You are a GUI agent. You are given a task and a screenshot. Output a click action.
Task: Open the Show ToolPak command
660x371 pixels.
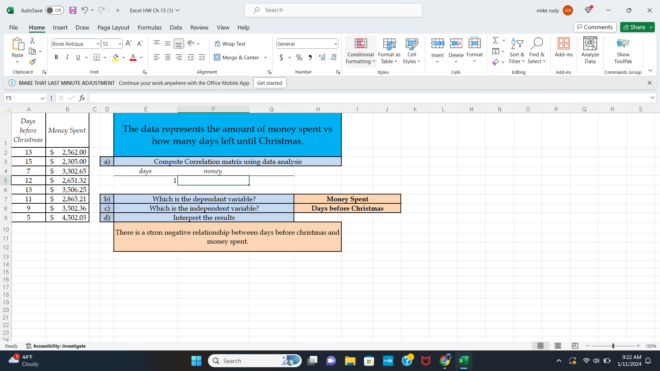coord(623,51)
